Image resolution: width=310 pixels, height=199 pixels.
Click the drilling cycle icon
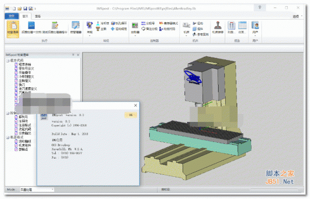coord(113,23)
